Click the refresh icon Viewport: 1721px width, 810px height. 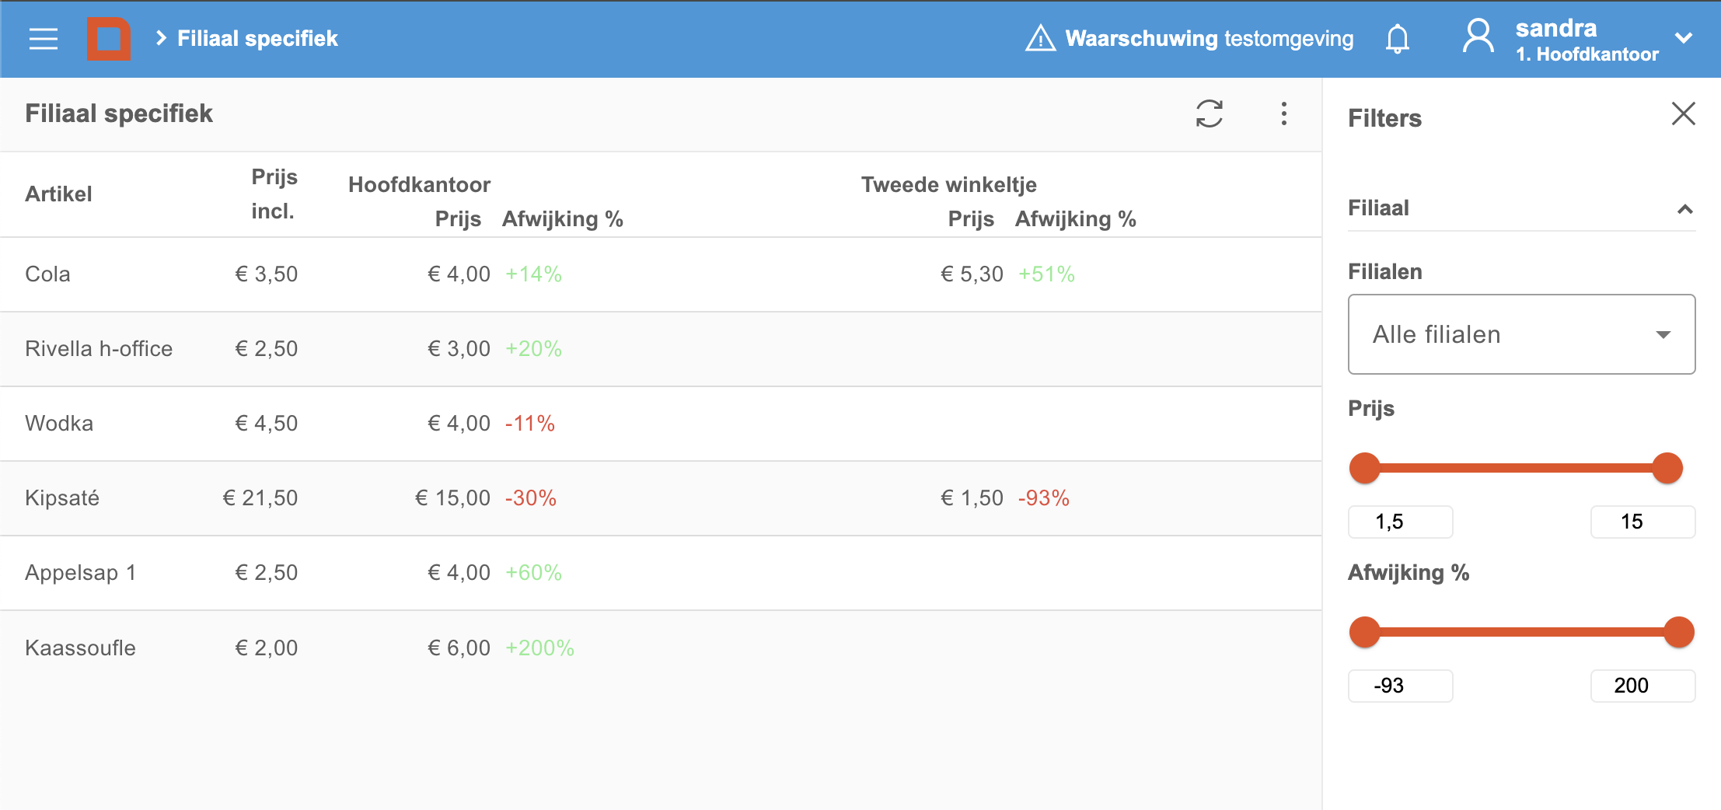point(1209,113)
